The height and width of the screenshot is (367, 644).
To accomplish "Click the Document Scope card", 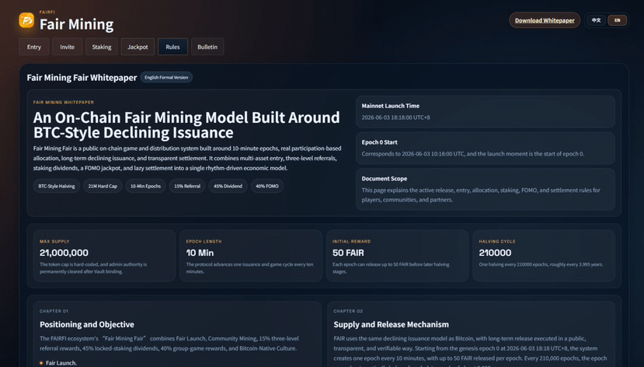I will pos(485,190).
